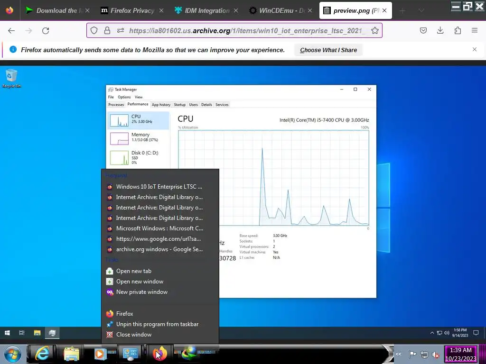
Task: Select the preview.png tab
Action: tap(355, 10)
